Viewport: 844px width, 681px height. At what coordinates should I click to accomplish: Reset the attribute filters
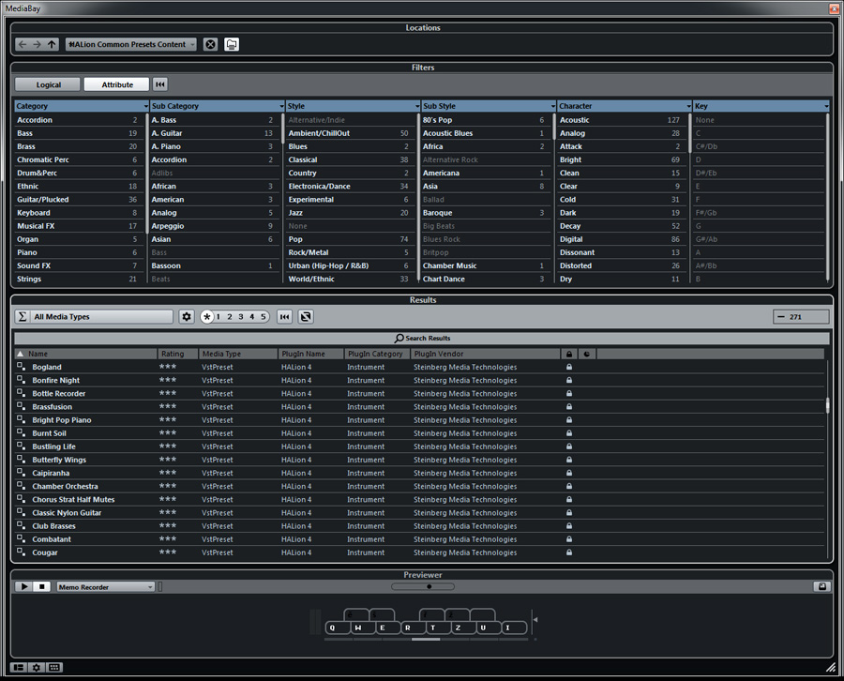[160, 84]
